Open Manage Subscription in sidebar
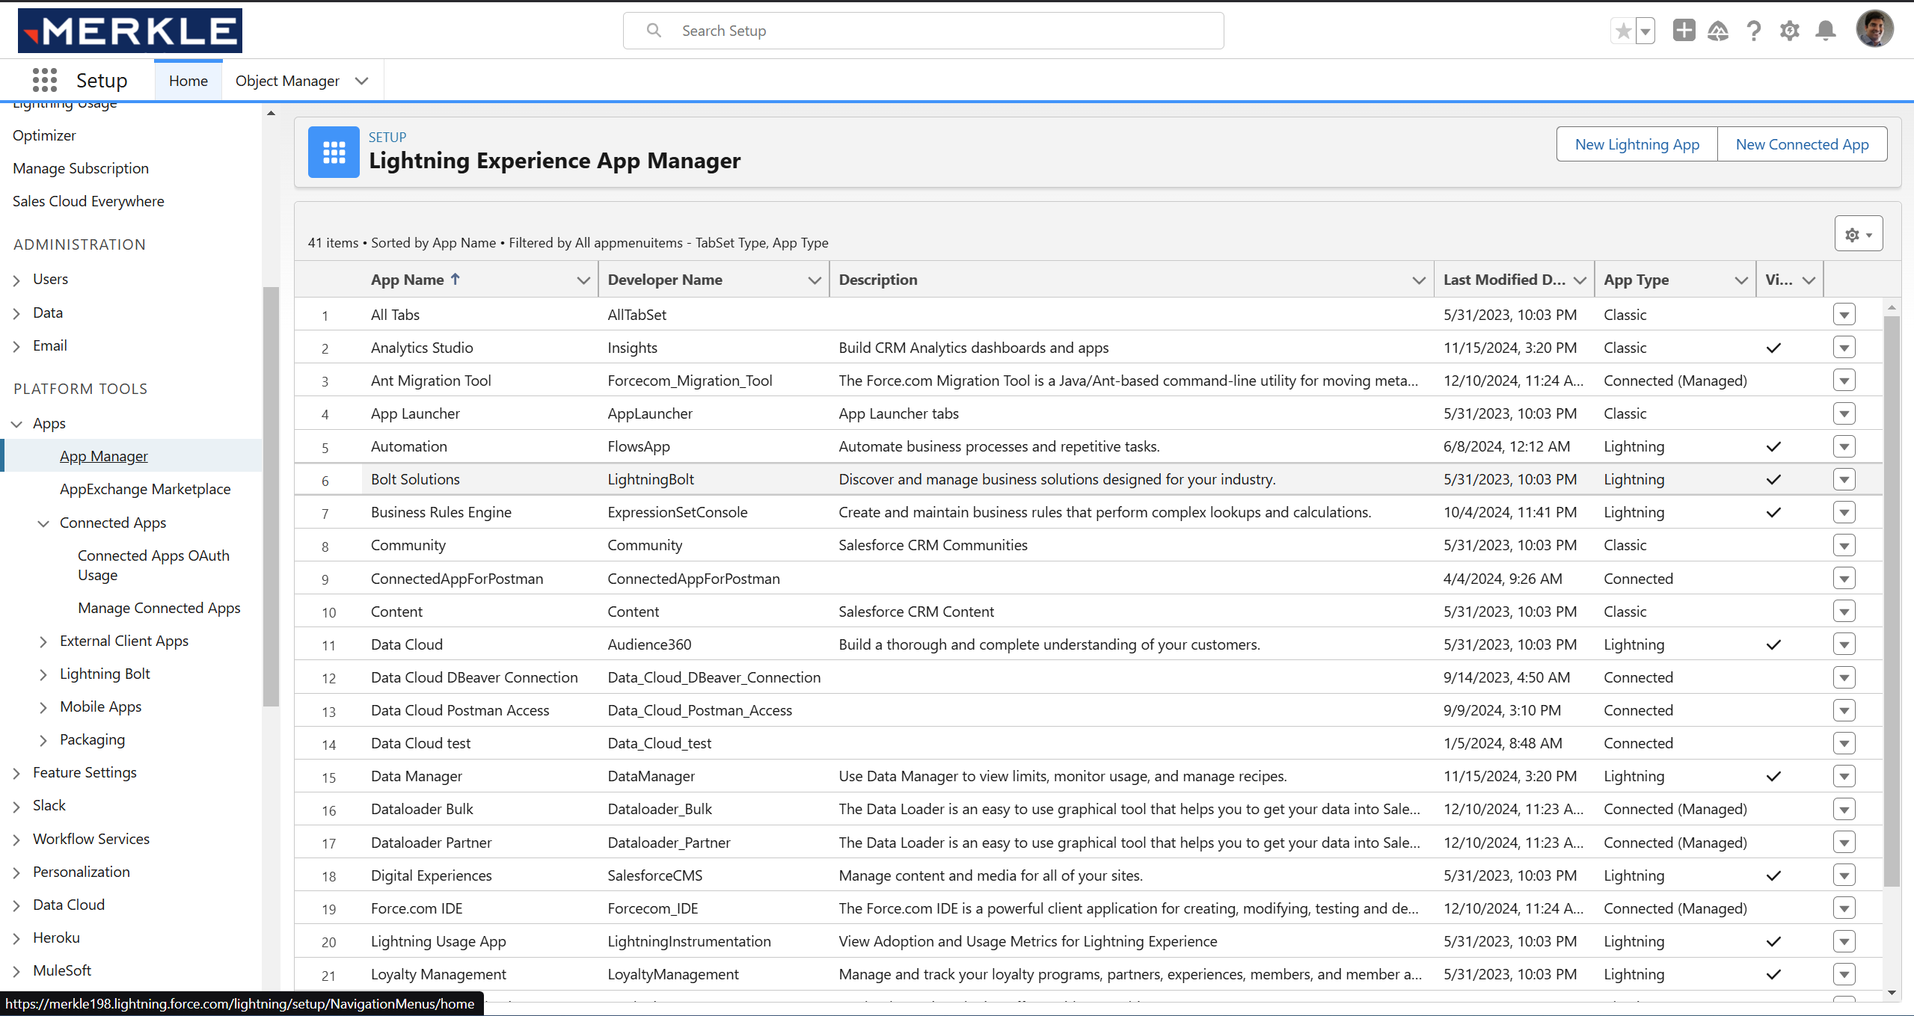This screenshot has width=1914, height=1016. click(81, 168)
